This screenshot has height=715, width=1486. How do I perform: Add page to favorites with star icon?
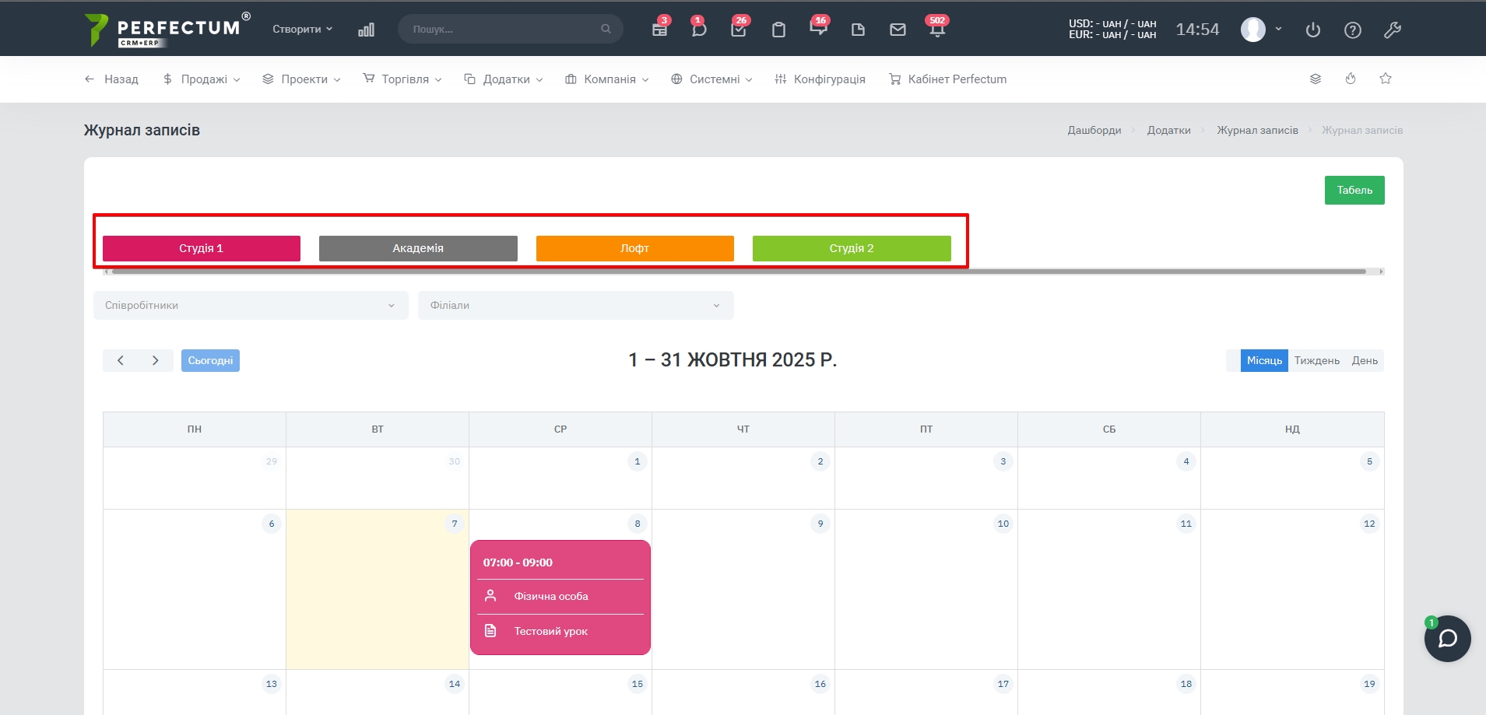tap(1386, 79)
